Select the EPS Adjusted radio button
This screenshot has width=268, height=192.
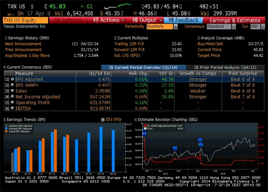[x=12, y=79]
